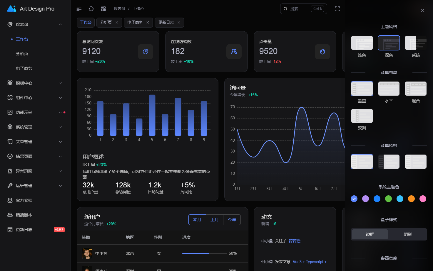Click the flame icon in 点击量 card

(322, 52)
